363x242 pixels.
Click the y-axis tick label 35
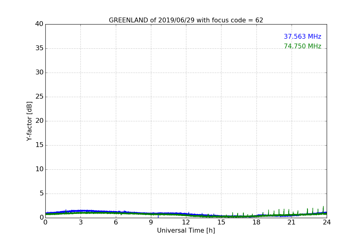39,48
